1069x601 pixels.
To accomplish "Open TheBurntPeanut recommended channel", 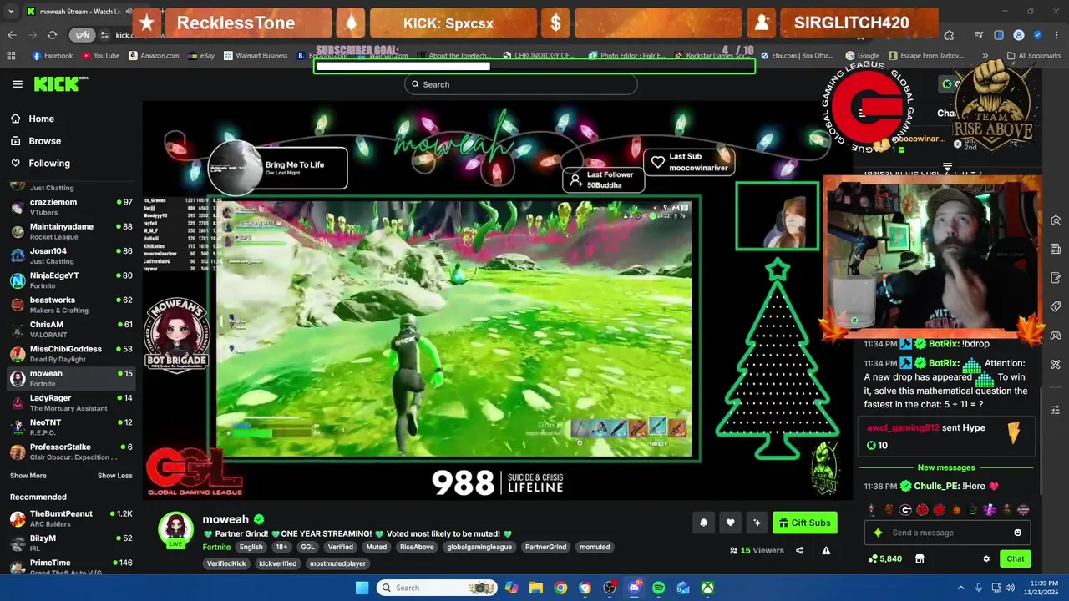I will point(70,518).
